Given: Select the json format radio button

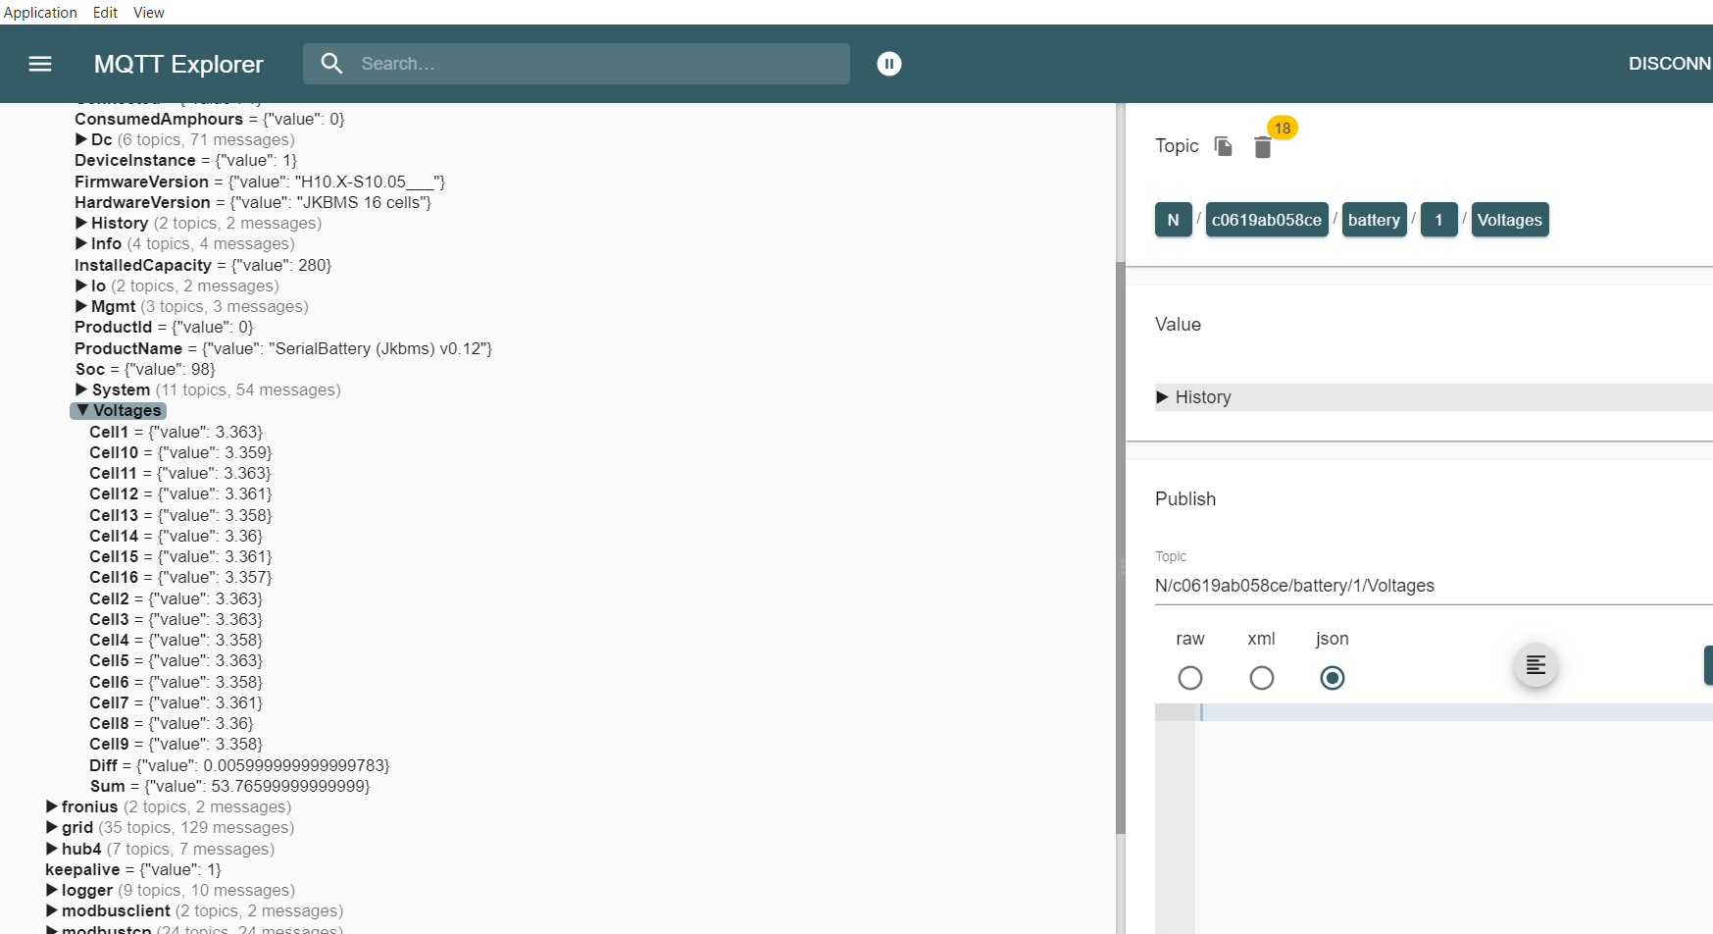Looking at the screenshot, I should 1333,678.
